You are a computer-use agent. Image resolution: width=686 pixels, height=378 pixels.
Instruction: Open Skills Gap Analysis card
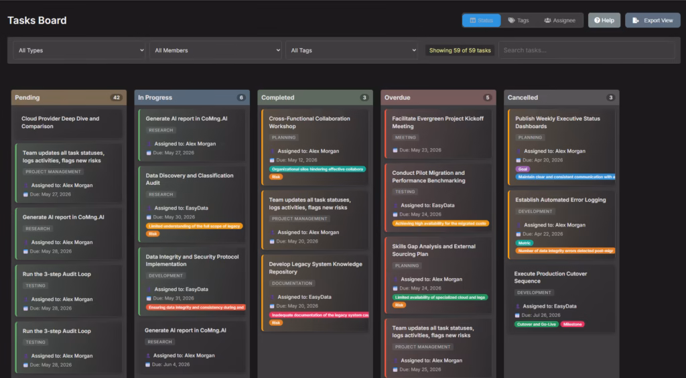point(438,275)
